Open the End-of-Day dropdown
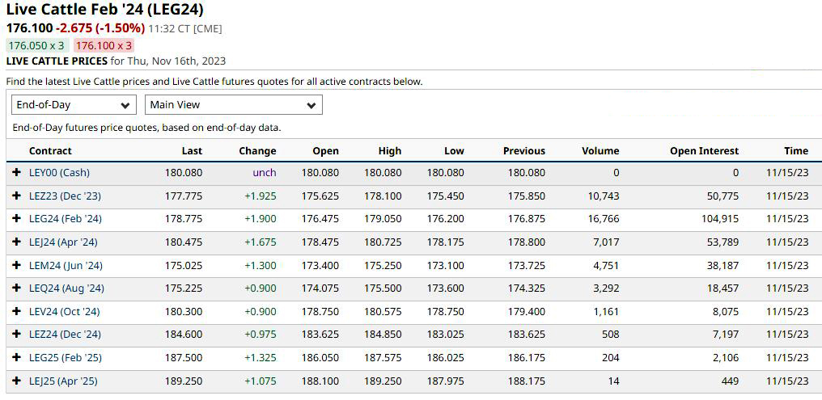The image size is (822, 400). (x=74, y=105)
